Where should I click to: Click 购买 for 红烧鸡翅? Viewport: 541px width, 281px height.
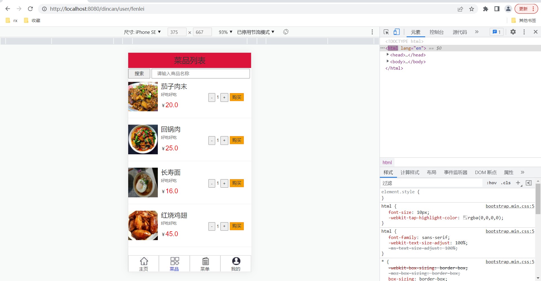pos(237,226)
